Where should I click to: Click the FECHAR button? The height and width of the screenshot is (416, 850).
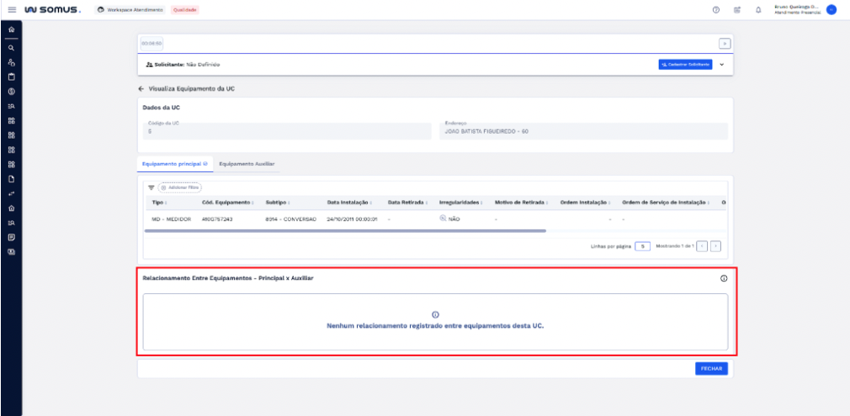pos(711,368)
